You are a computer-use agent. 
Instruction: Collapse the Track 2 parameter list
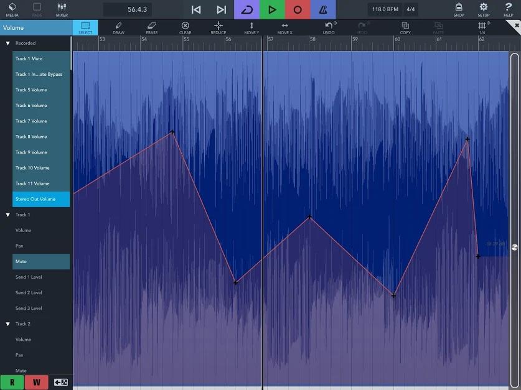tap(7, 324)
